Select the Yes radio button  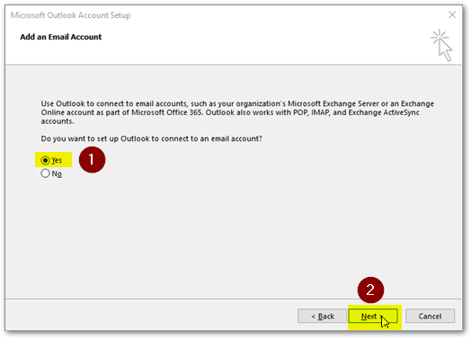45,160
